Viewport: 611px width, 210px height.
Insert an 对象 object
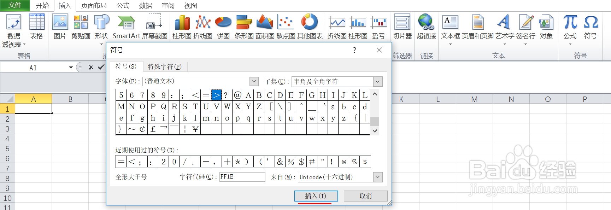[x=546, y=27]
